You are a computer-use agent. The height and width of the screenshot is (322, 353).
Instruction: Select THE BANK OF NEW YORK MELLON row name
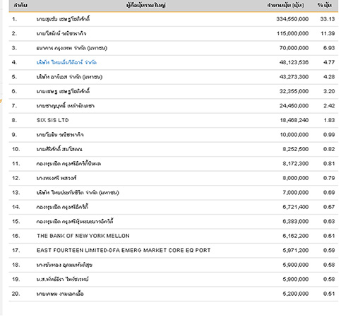pyautogui.click(x=83, y=236)
